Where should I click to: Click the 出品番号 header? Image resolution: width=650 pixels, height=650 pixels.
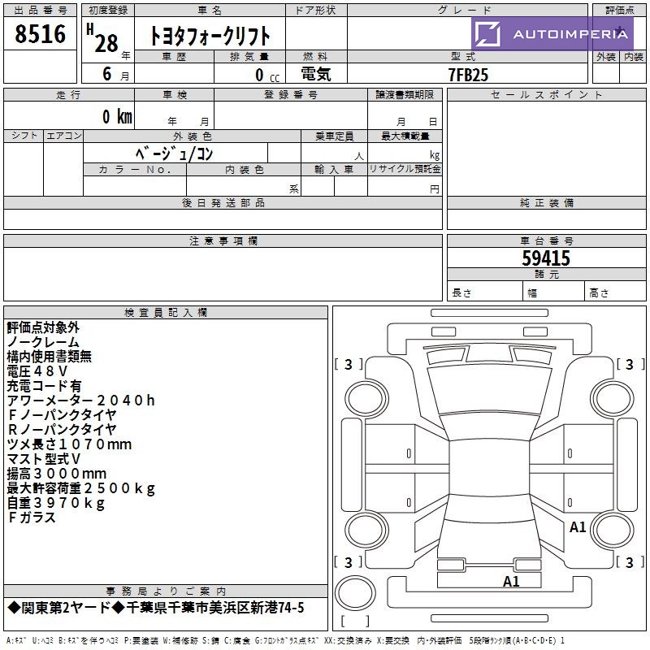[x=40, y=11]
